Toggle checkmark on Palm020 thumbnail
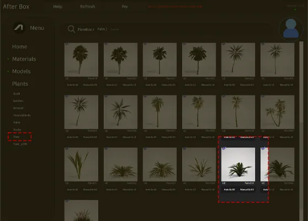This screenshot has height=221, width=308. pos(106,44)
